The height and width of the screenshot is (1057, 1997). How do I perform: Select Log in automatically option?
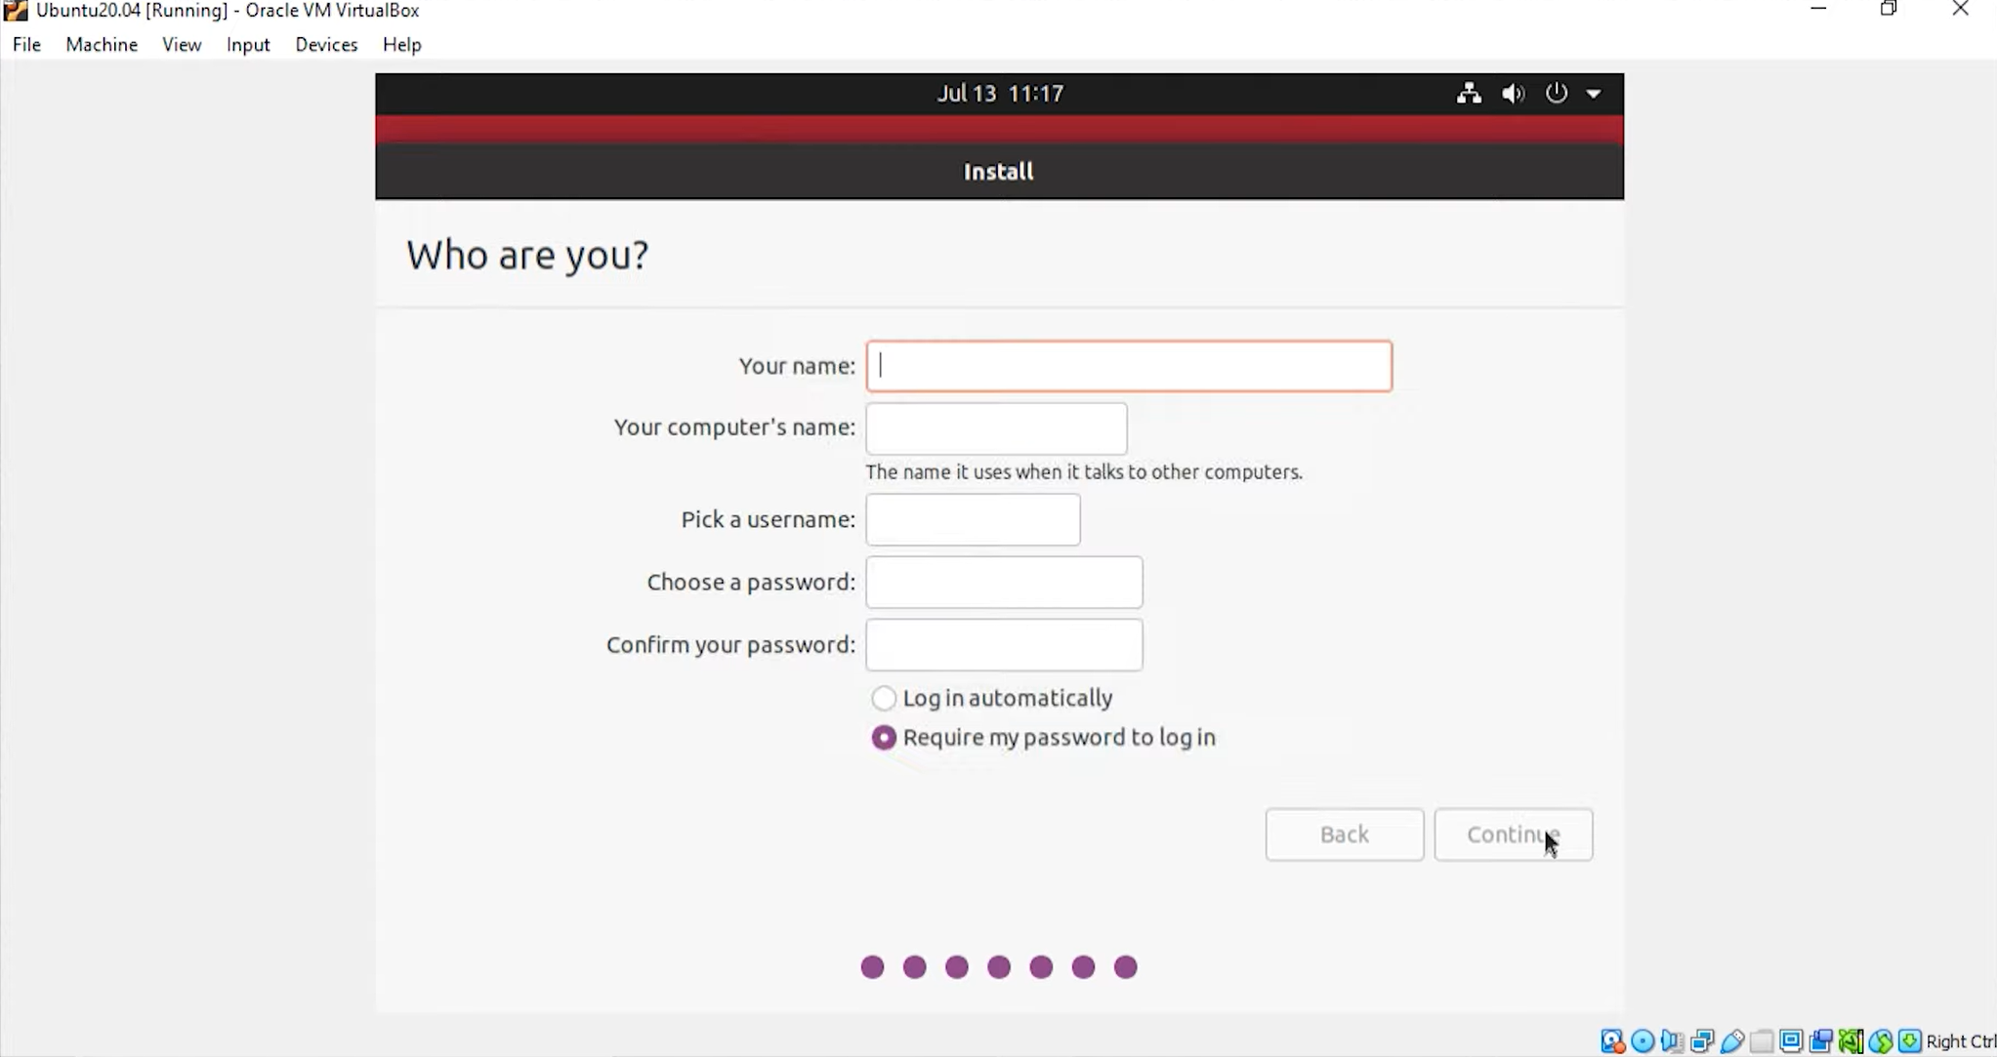[884, 698]
